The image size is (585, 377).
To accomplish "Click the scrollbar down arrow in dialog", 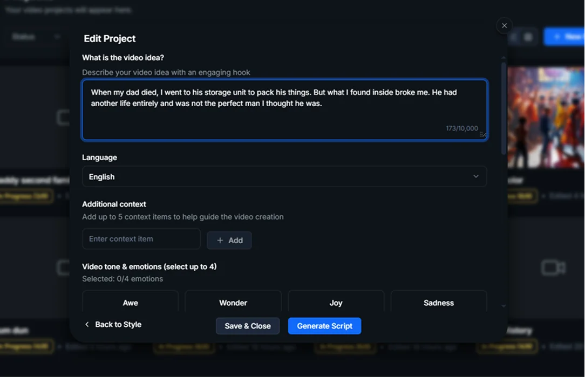I will click(x=504, y=306).
